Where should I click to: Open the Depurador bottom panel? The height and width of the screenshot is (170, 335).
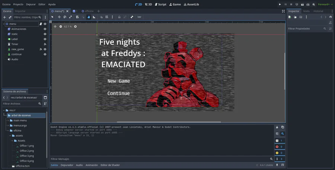[67, 165]
